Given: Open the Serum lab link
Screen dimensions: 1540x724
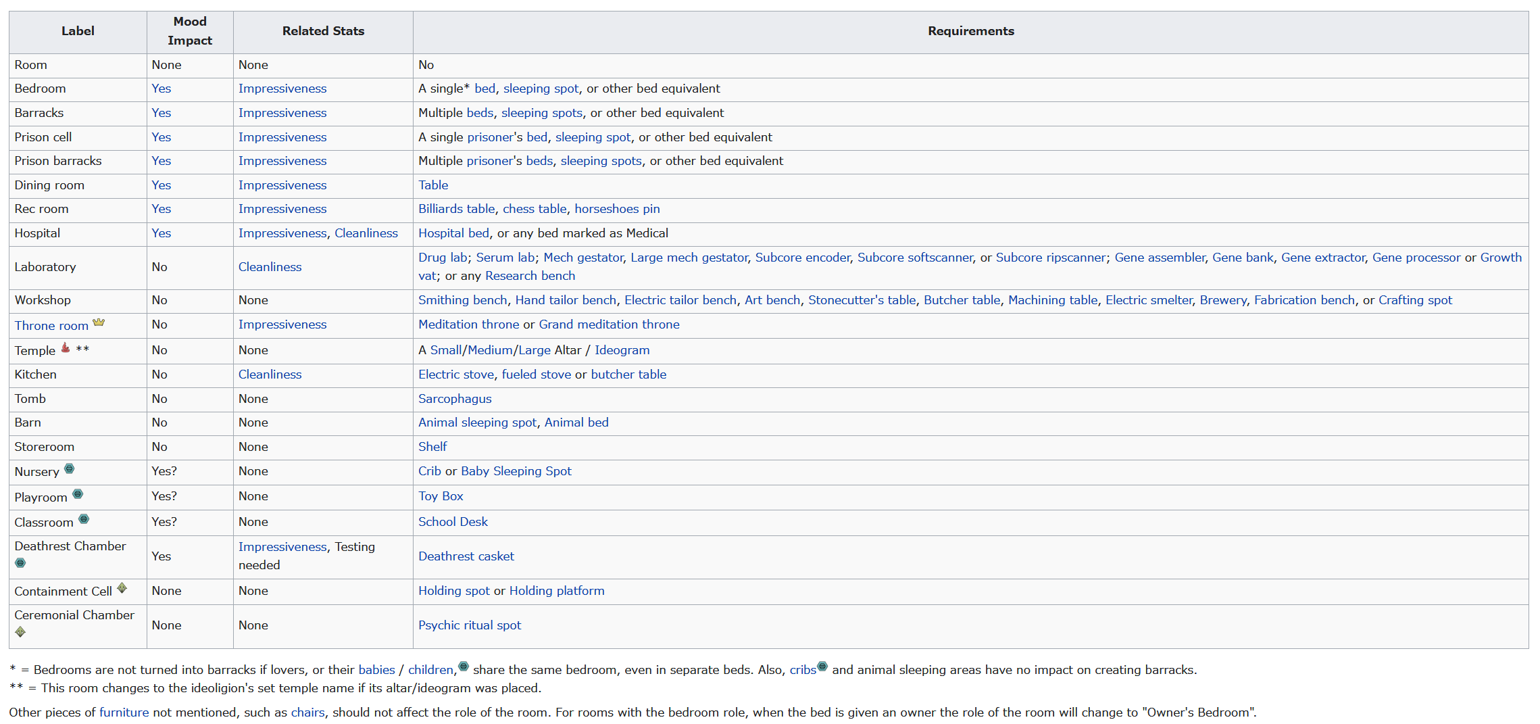Looking at the screenshot, I should click(x=505, y=258).
